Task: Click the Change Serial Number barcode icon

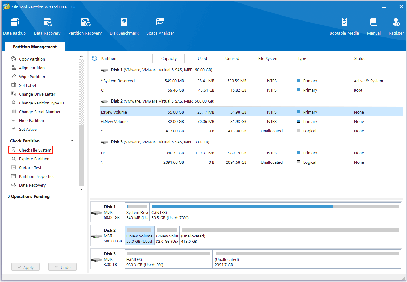Action: [14, 112]
